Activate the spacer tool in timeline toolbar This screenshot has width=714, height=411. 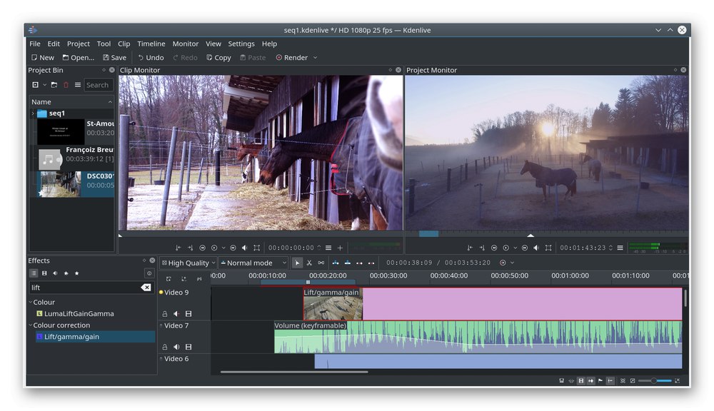(321, 263)
